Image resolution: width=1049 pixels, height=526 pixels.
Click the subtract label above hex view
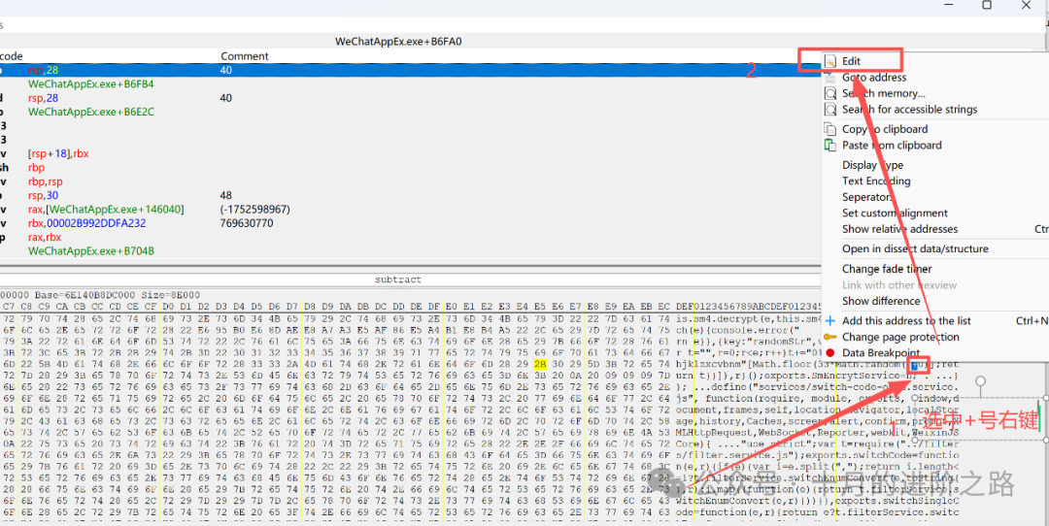[398, 279]
